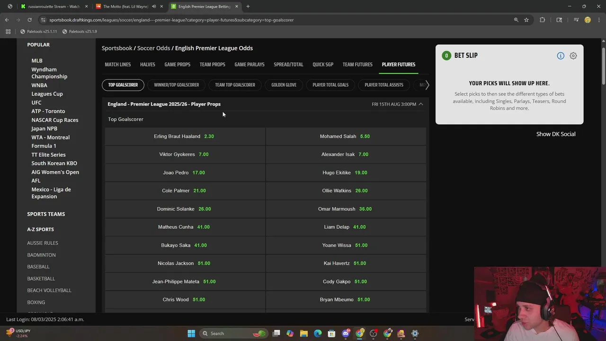
Task: Click the zoom magnifier in address bar
Action: 516,20
